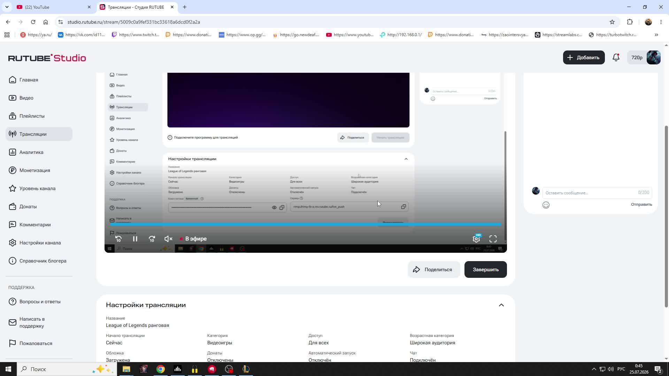The image size is (669, 376).
Task: Open the vk.com bookmark
Action: pos(81,35)
